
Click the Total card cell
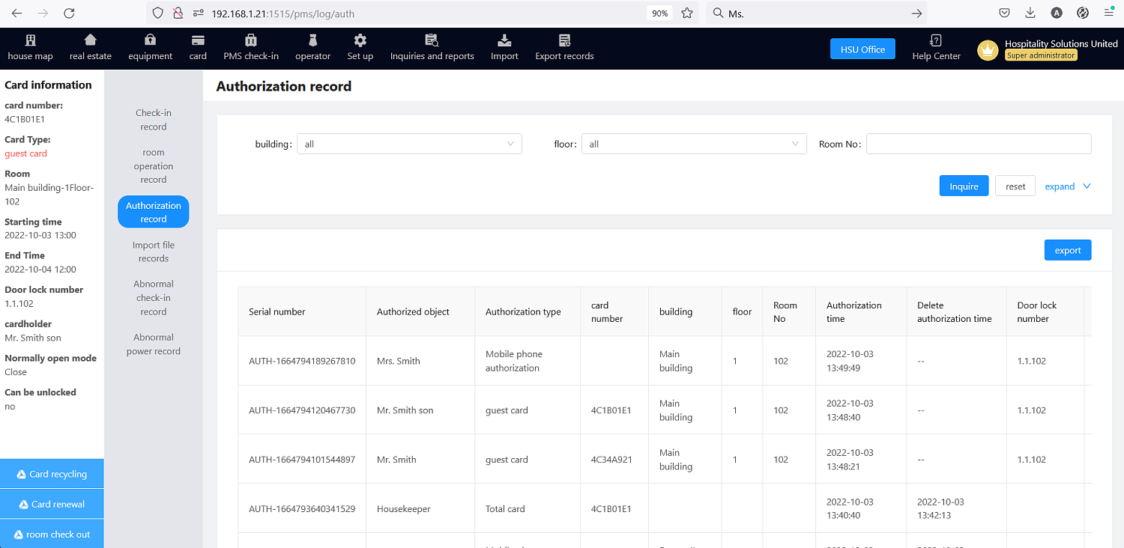click(x=528, y=509)
